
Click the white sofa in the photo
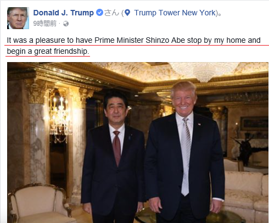[246, 192]
